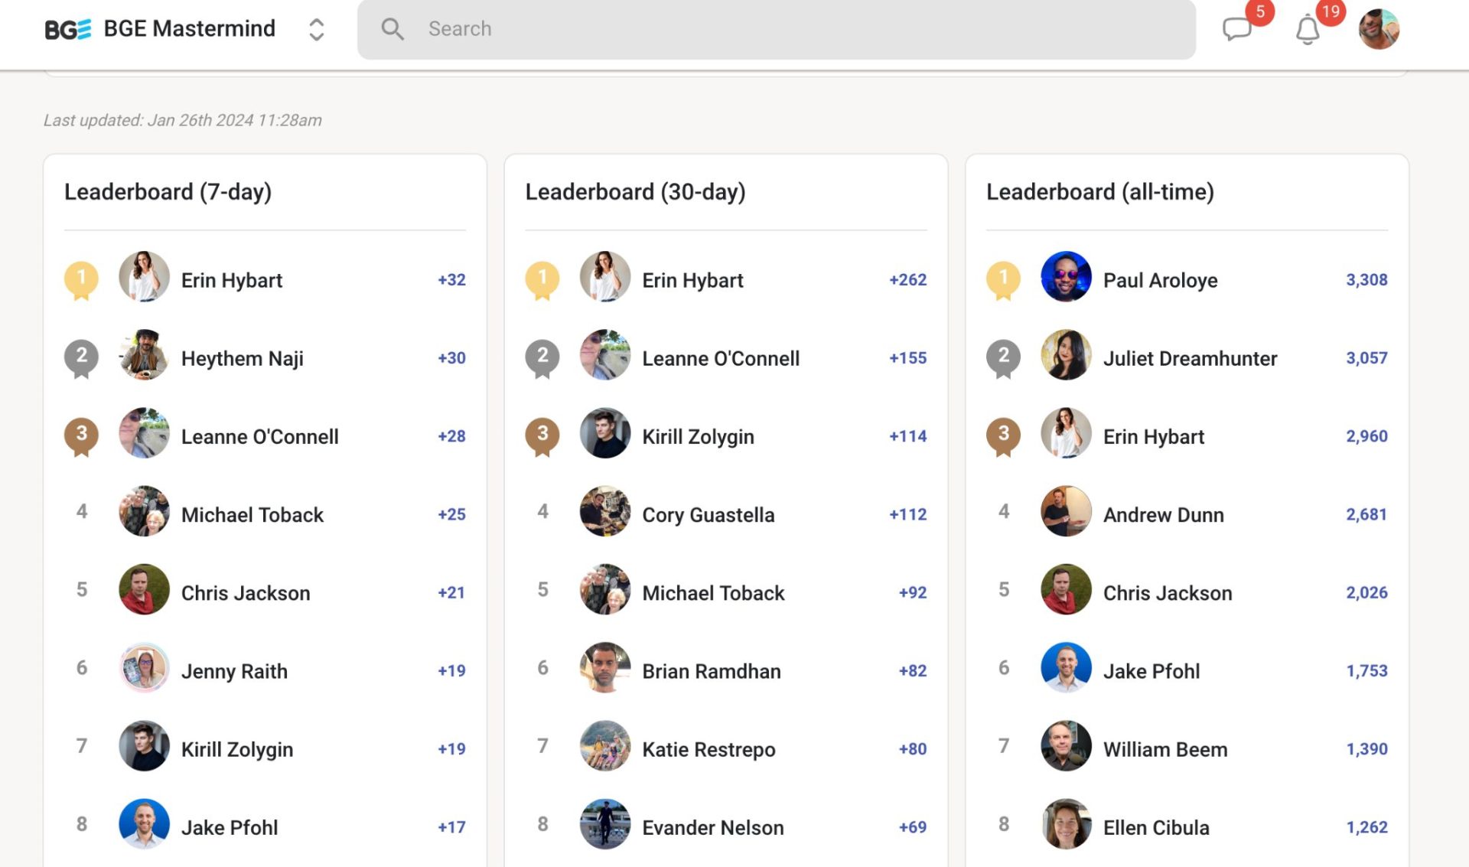
Task: Open your user profile avatar menu
Action: (1379, 29)
